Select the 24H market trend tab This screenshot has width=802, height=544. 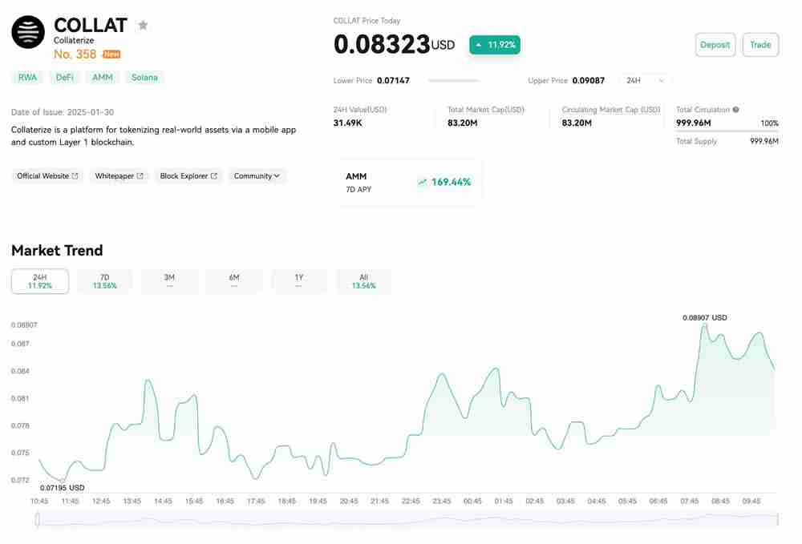pyautogui.click(x=39, y=281)
